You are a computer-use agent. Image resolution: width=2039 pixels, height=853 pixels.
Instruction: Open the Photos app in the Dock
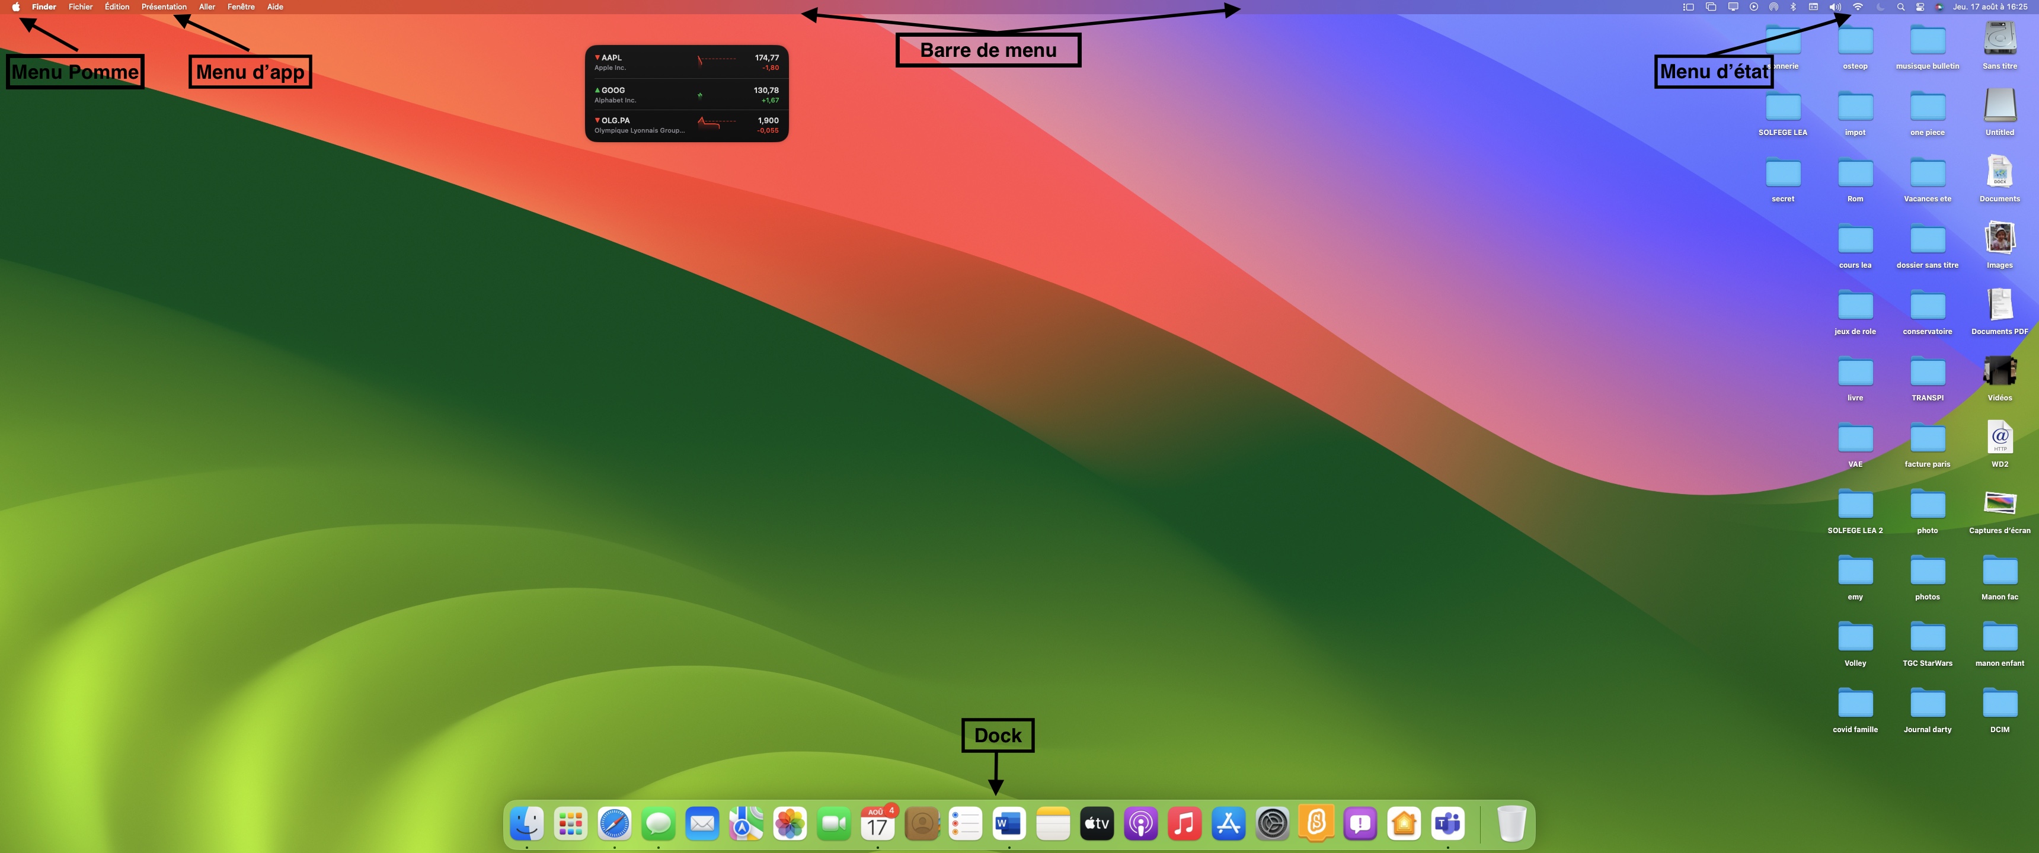tap(790, 824)
